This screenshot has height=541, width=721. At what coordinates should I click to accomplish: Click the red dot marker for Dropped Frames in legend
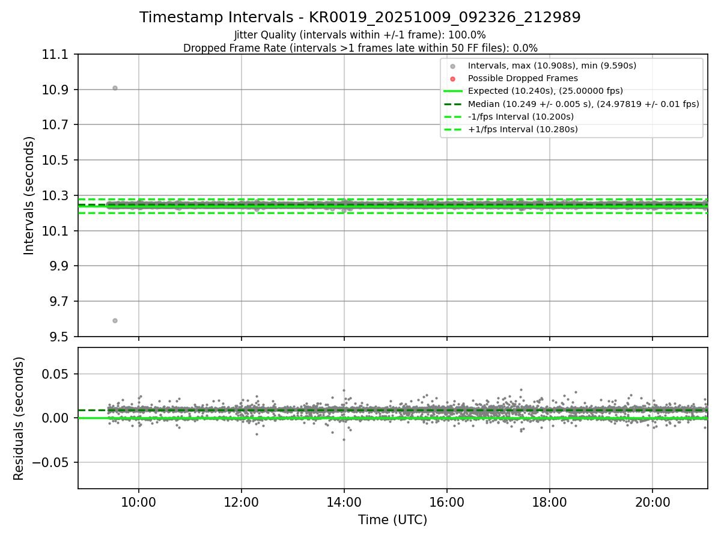coord(453,79)
